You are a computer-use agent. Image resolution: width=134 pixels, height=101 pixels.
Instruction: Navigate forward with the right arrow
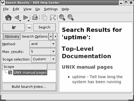(x=25, y=17)
